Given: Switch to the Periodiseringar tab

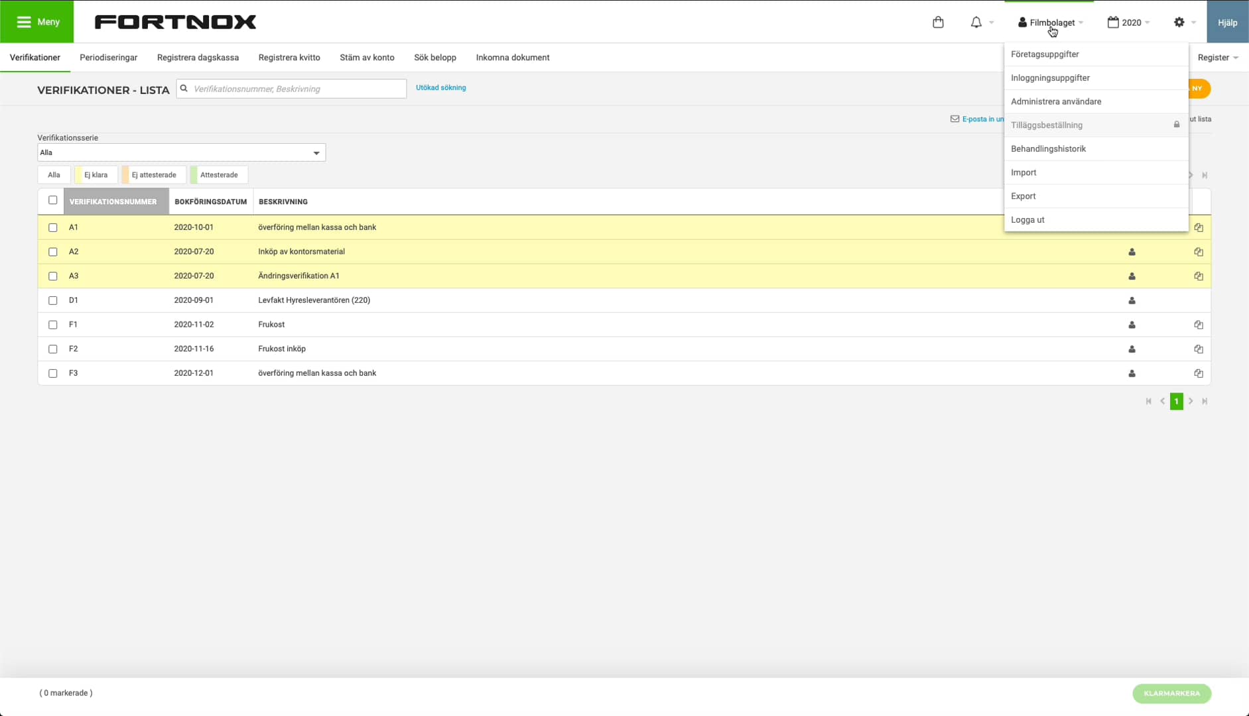Looking at the screenshot, I should [109, 58].
